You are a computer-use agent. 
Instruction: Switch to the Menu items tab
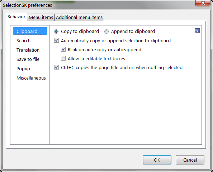coord(41,17)
